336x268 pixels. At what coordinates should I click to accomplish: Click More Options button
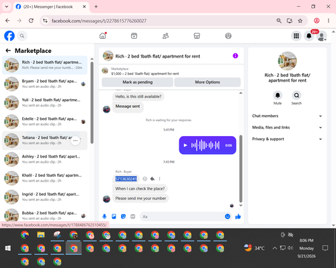208,82
